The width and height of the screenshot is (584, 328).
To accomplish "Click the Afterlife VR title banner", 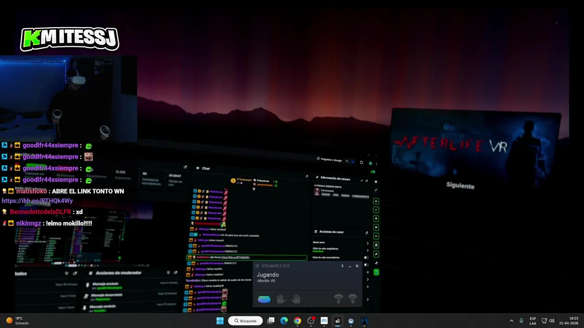I will (450, 145).
